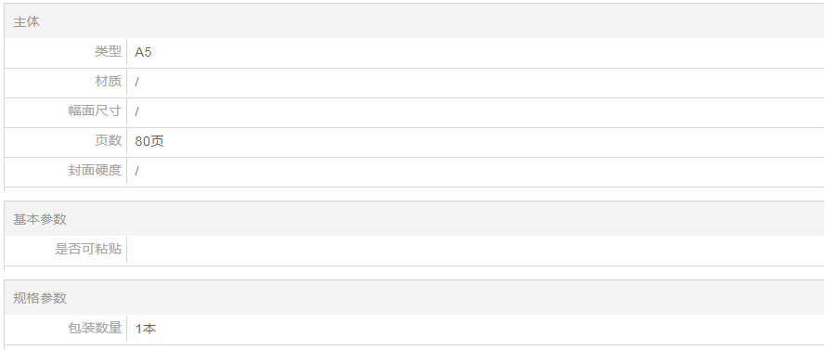Select the 封面硬度 label
828x350 pixels.
(x=95, y=171)
